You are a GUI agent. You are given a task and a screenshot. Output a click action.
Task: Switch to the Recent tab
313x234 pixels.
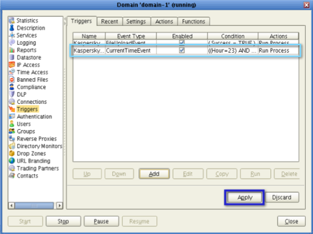coord(110,21)
